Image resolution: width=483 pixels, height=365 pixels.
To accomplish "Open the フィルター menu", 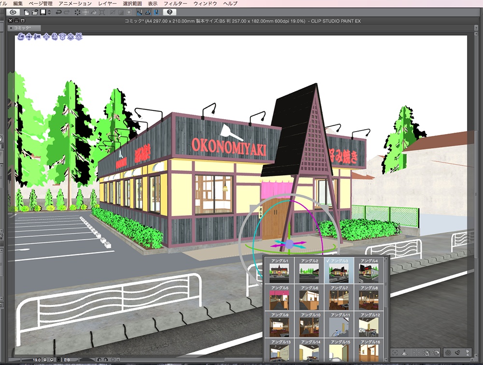I will click(x=175, y=3).
